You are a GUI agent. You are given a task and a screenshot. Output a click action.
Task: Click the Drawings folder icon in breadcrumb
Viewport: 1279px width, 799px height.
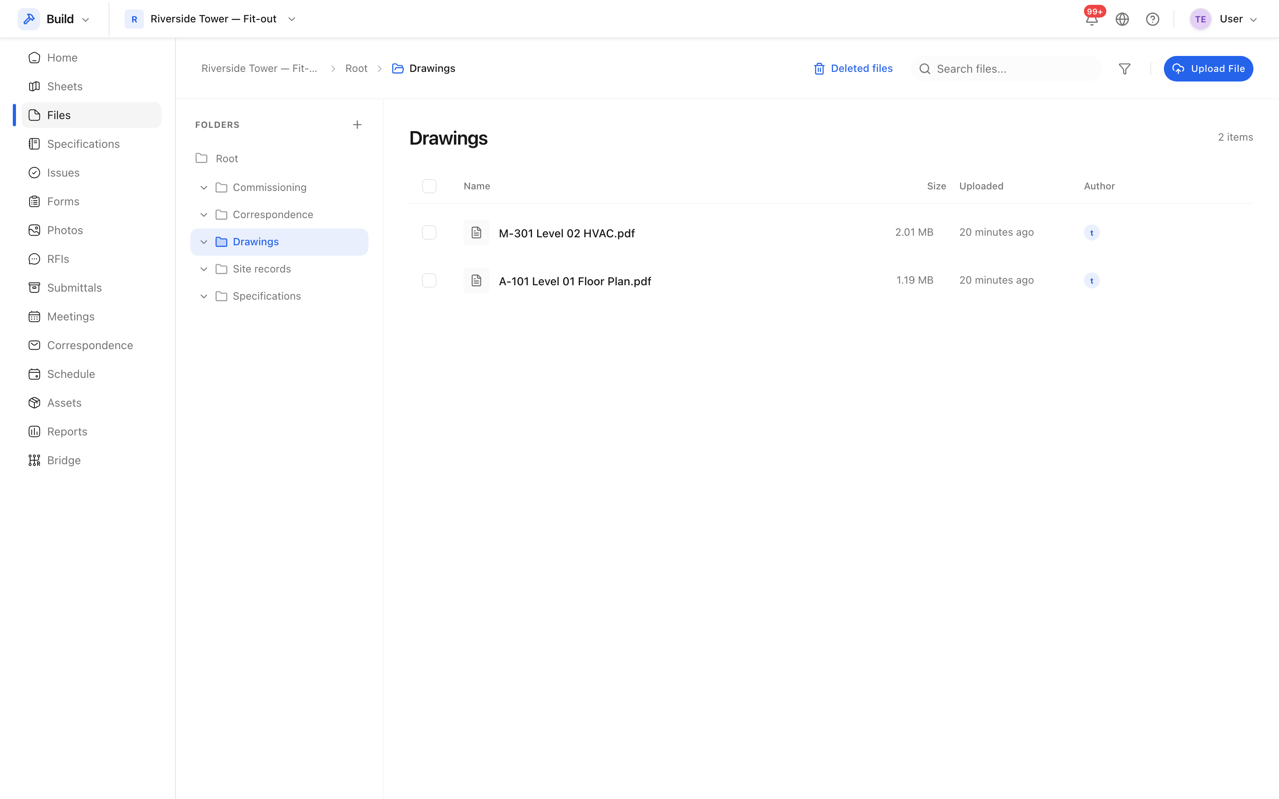click(398, 69)
